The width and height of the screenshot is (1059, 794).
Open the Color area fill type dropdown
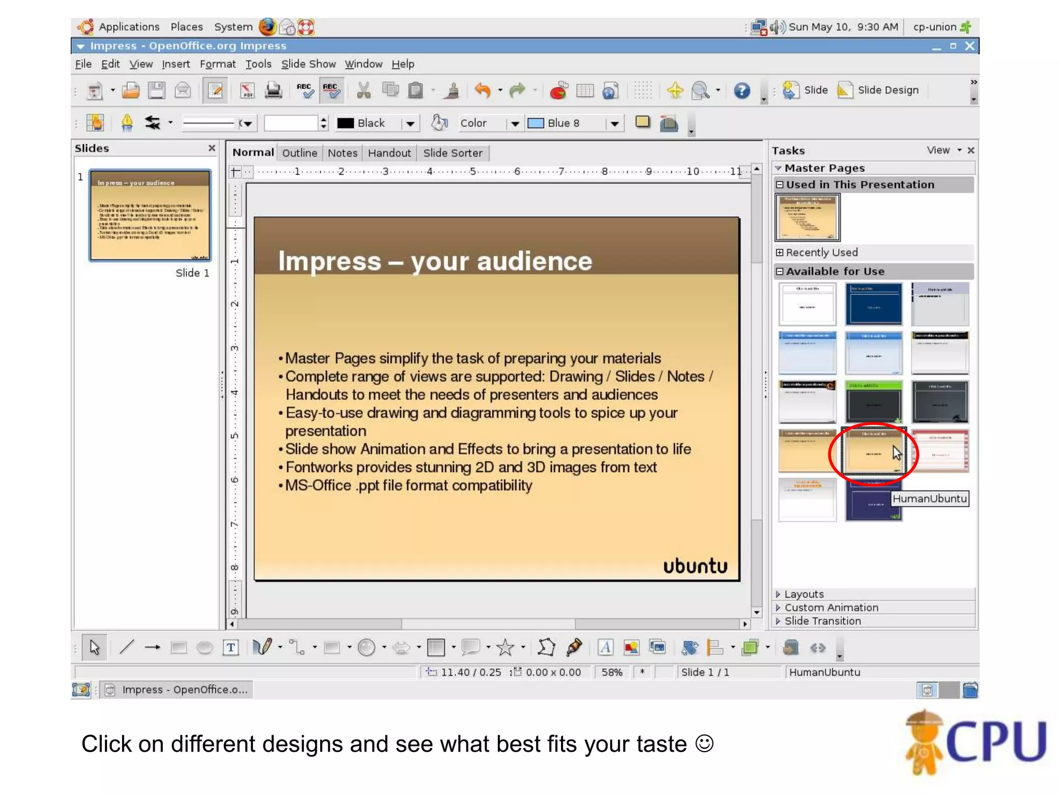pyautogui.click(x=515, y=124)
